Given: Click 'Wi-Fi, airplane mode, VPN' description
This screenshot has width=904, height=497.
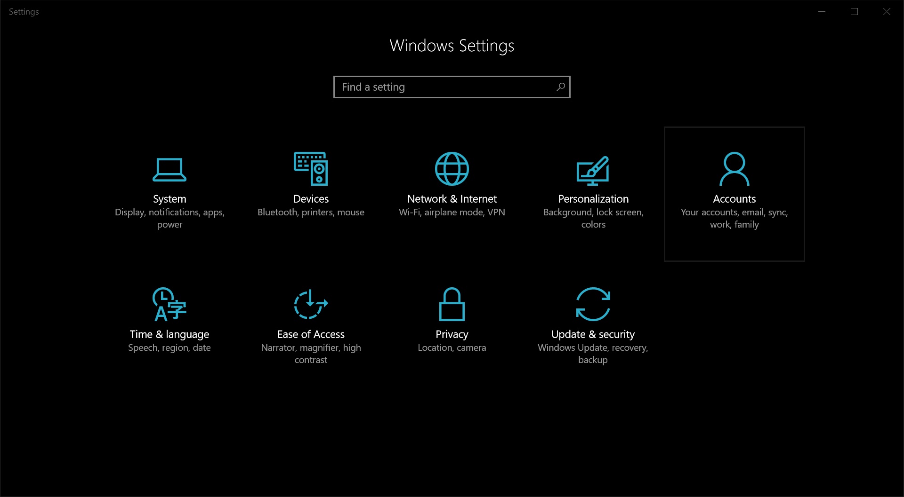Looking at the screenshot, I should (452, 212).
